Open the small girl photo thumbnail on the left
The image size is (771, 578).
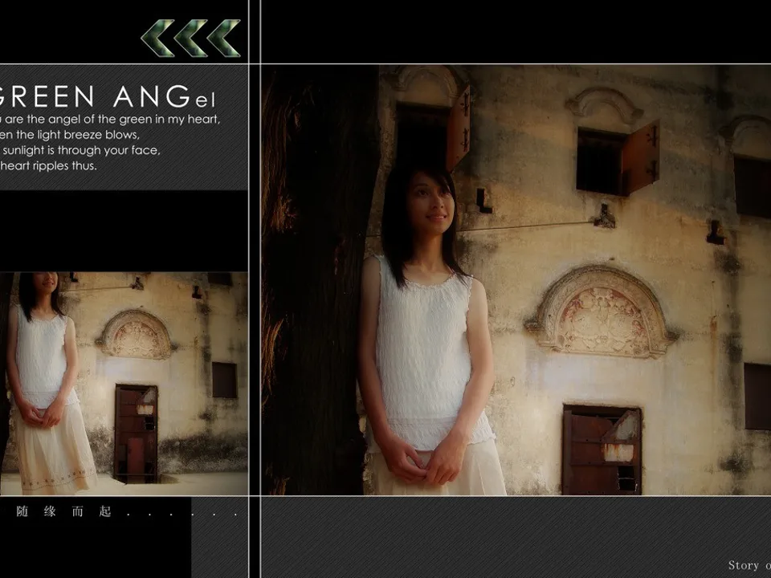tap(124, 383)
